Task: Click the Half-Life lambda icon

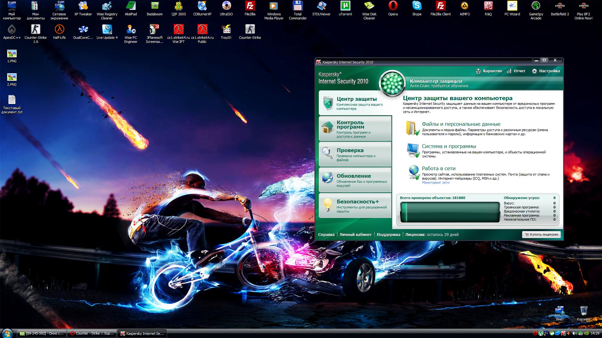Action: tap(59, 32)
